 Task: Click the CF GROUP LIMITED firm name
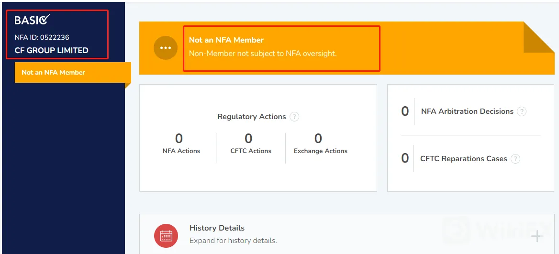[x=51, y=51]
